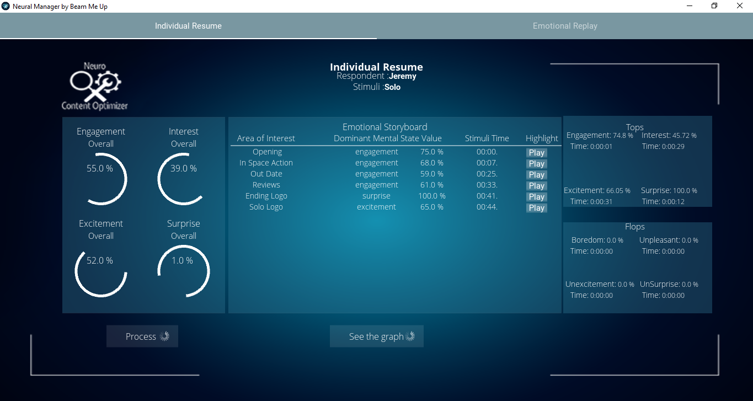Image resolution: width=753 pixels, height=401 pixels.
Task: Click the 100.0 % value of Ending Logo
Action: coord(432,196)
